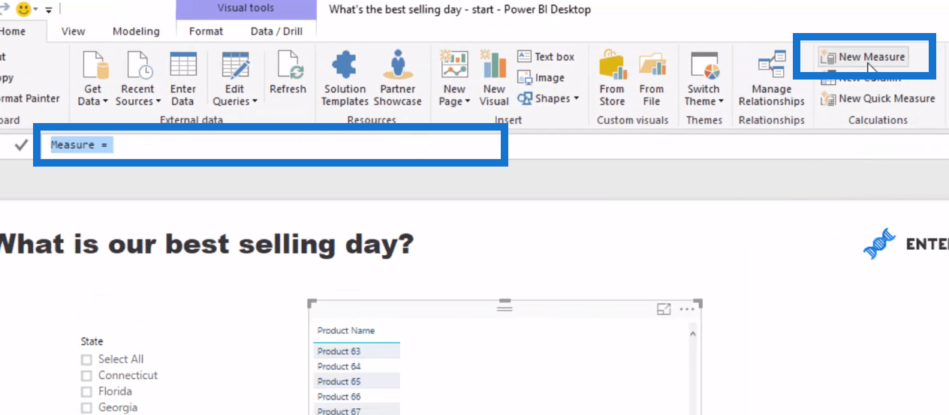Insert an Image
Image resolution: width=949 pixels, height=415 pixels.
[x=541, y=78]
